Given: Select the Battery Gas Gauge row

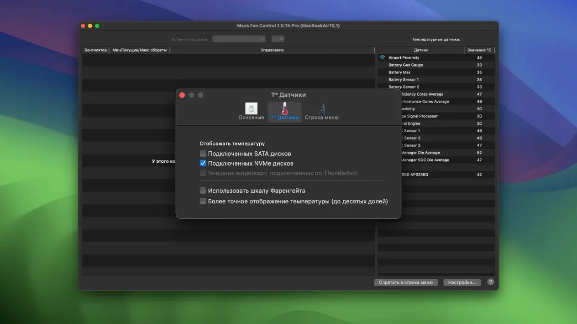Looking at the screenshot, I should (436, 65).
